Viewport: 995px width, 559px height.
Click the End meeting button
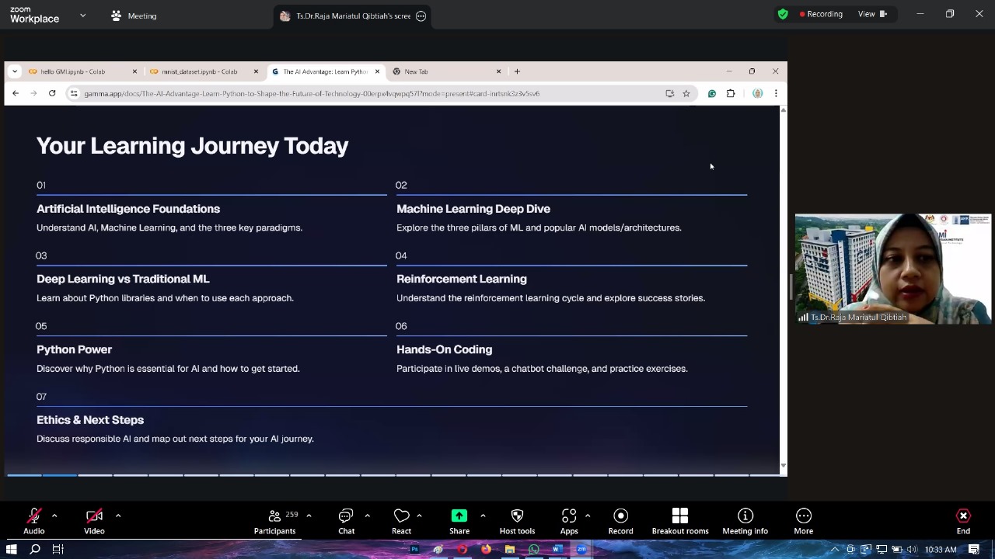tap(963, 521)
